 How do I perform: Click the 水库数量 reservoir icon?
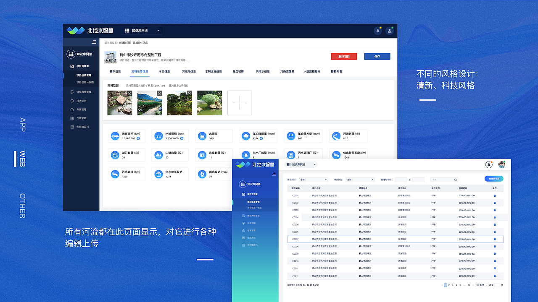(202, 155)
